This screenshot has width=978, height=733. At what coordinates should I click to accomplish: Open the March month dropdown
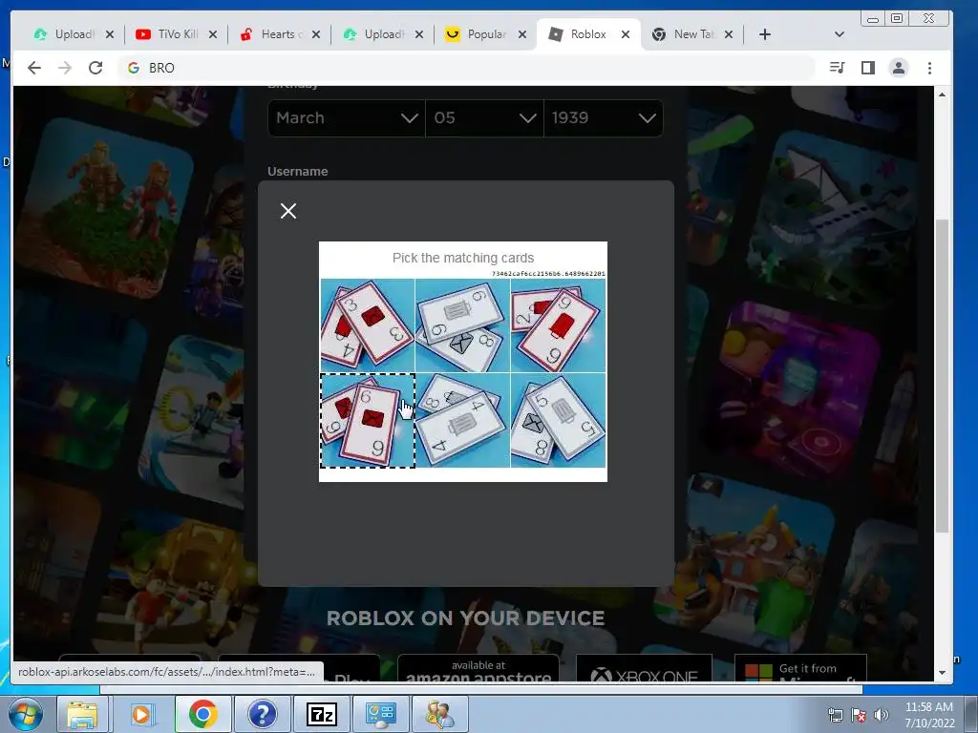tap(346, 117)
